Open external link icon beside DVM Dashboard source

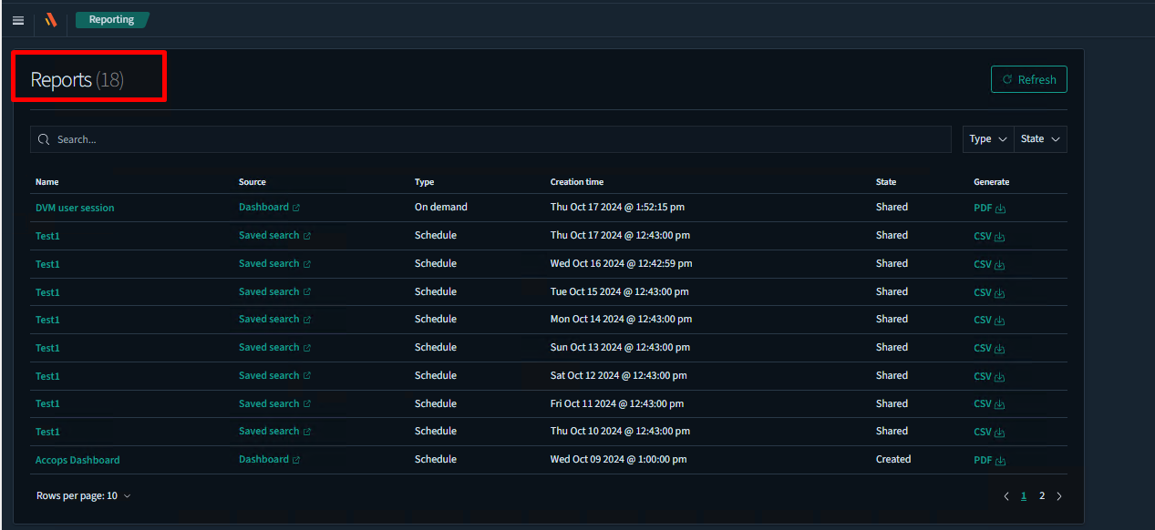pos(296,209)
